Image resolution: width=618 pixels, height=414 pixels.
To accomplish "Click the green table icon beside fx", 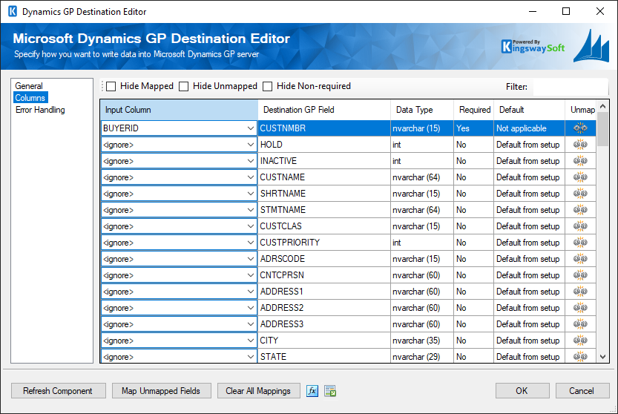I will (330, 391).
